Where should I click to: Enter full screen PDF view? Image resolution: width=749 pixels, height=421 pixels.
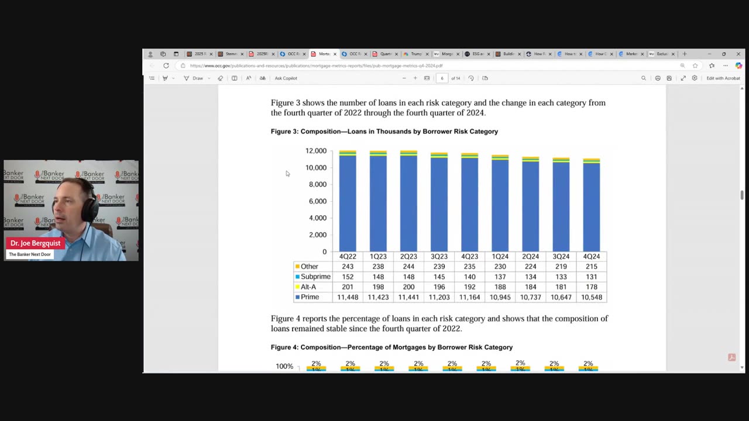click(x=683, y=78)
